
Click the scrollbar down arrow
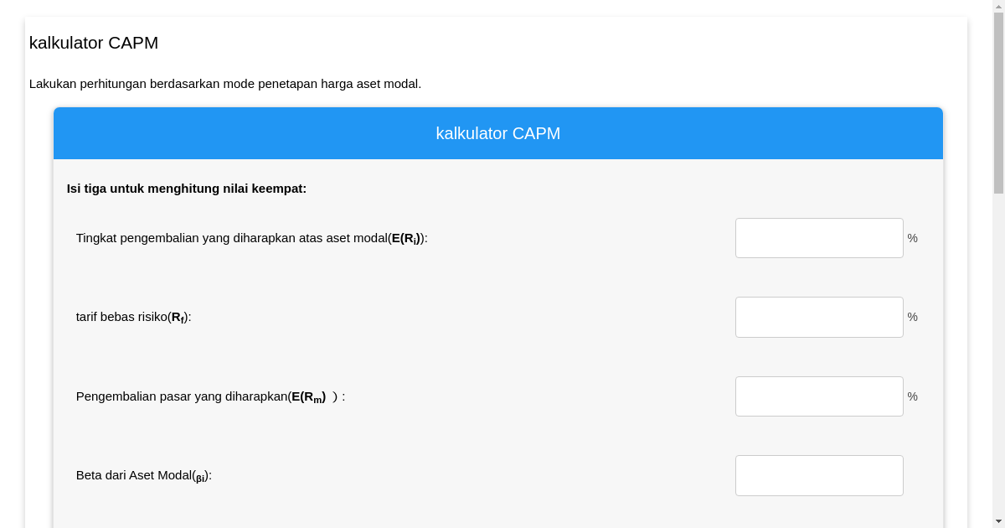pyautogui.click(x=998, y=522)
